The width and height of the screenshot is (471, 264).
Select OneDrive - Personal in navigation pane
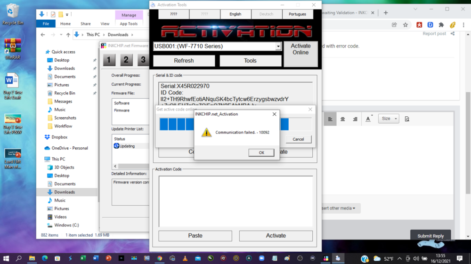tap(69, 148)
